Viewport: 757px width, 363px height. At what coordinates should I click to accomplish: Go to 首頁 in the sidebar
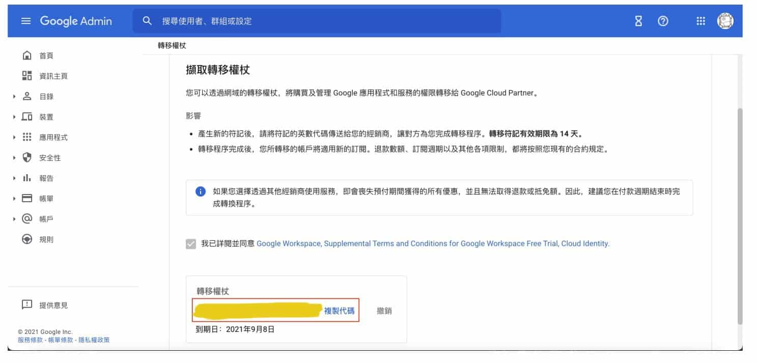pyautogui.click(x=46, y=55)
